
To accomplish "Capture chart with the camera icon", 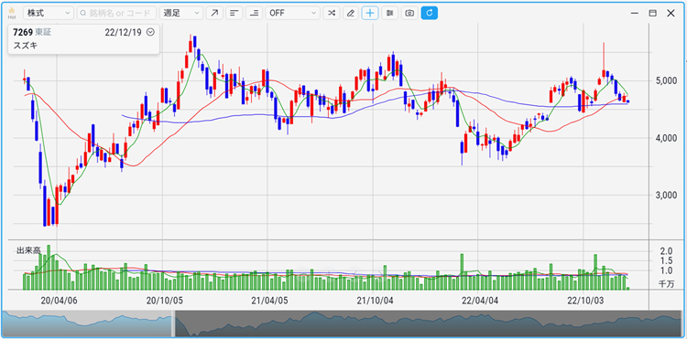I will pyautogui.click(x=409, y=13).
